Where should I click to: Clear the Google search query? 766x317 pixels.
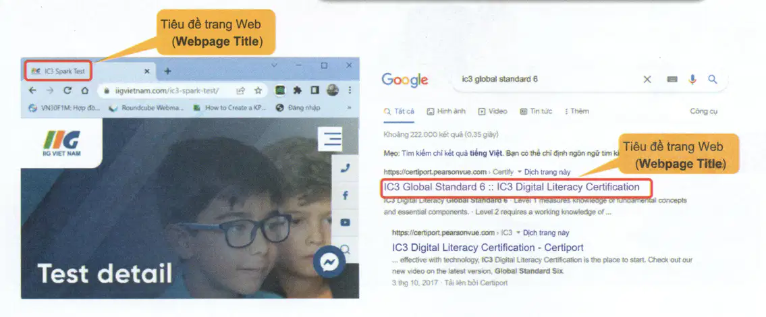click(647, 80)
